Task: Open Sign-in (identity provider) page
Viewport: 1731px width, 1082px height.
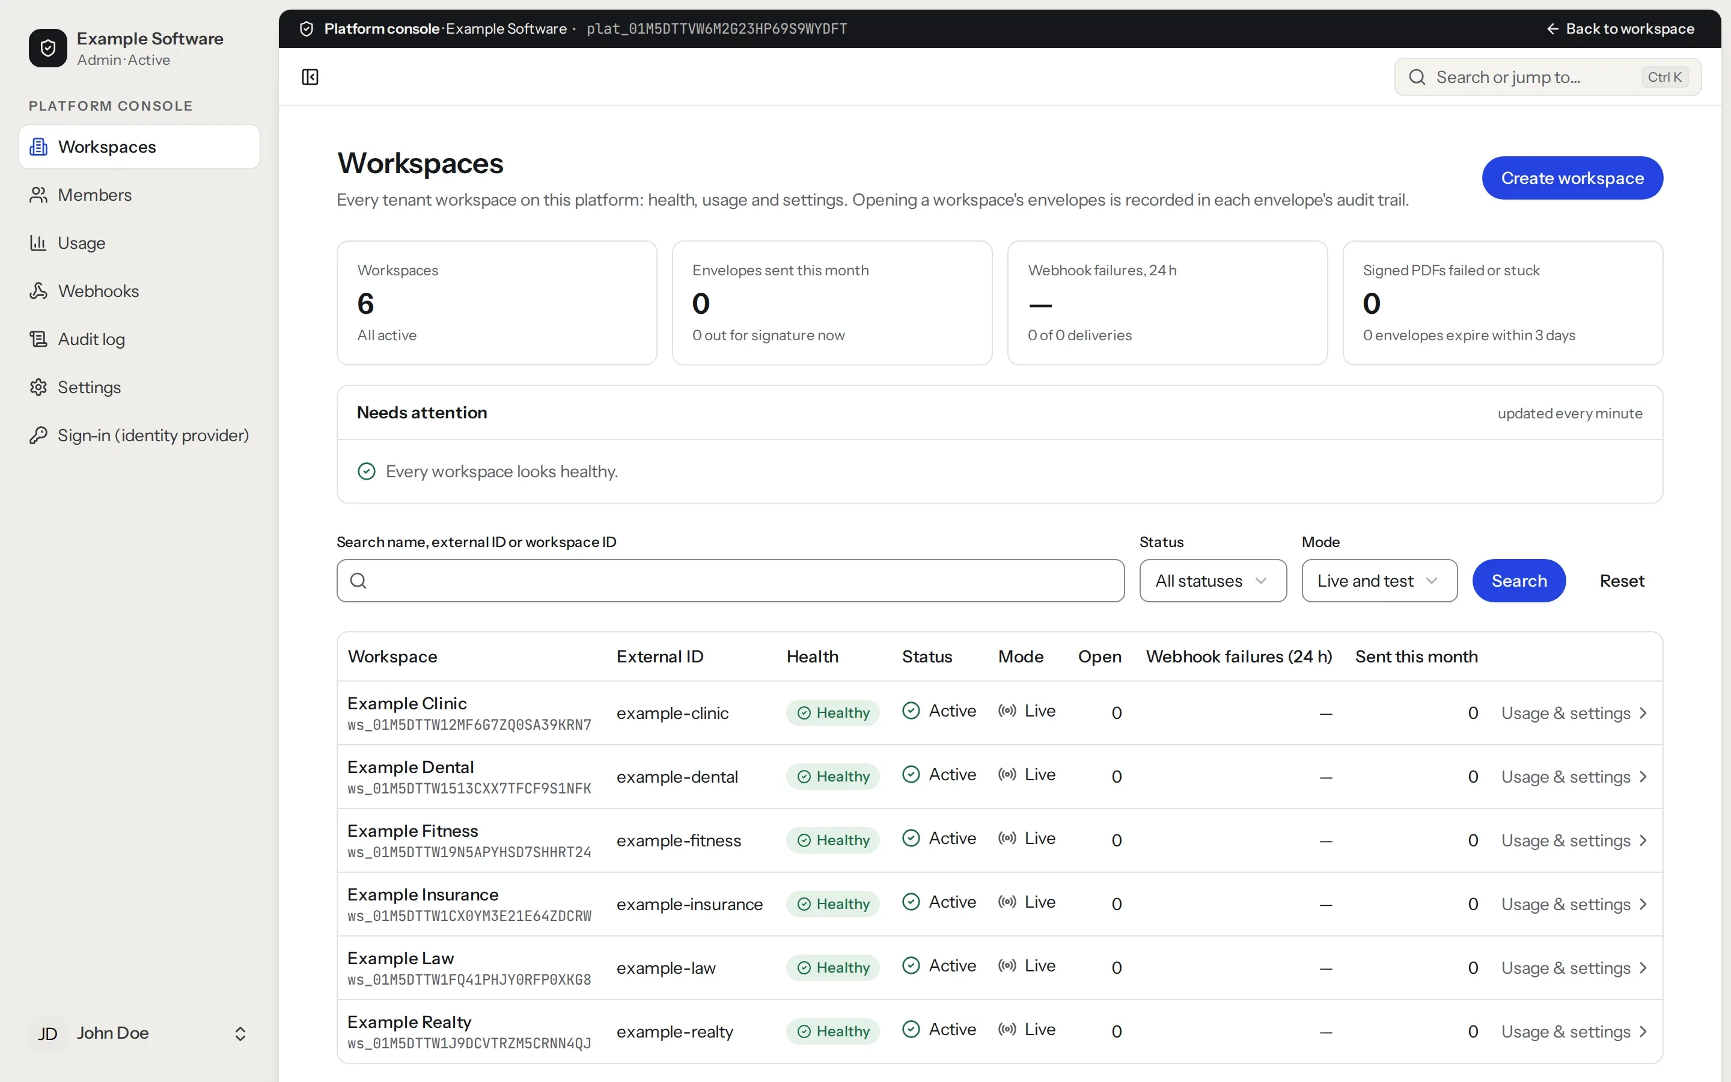Action: tap(139, 435)
